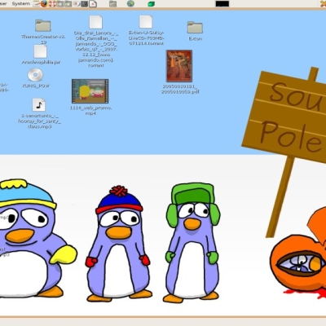This screenshot has width=326, height=326.
Task: Click the pencil notepad icon beside System menu
Action: coord(37,3)
